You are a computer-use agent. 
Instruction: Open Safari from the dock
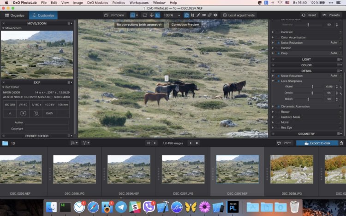coord(93,207)
